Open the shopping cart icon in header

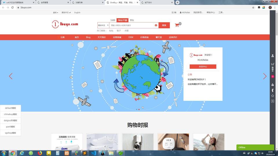tap(177, 25)
